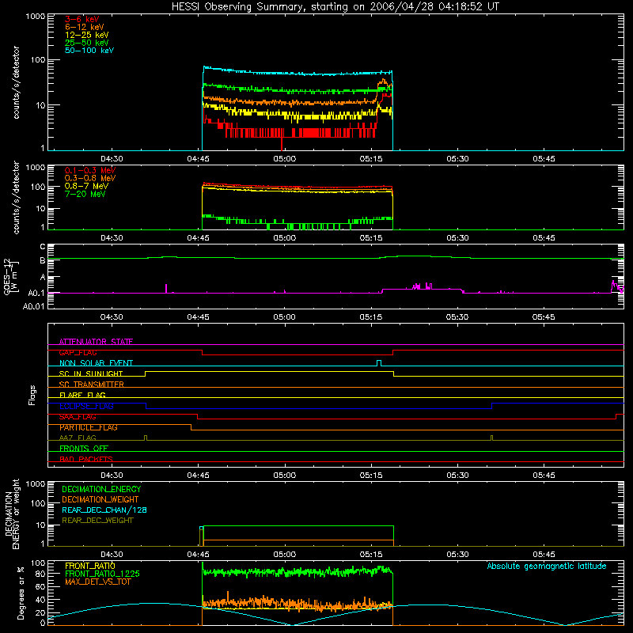Select the 25-50 keV legend label
The height and width of the screenshot is (633, 633).
coord(87,43)
